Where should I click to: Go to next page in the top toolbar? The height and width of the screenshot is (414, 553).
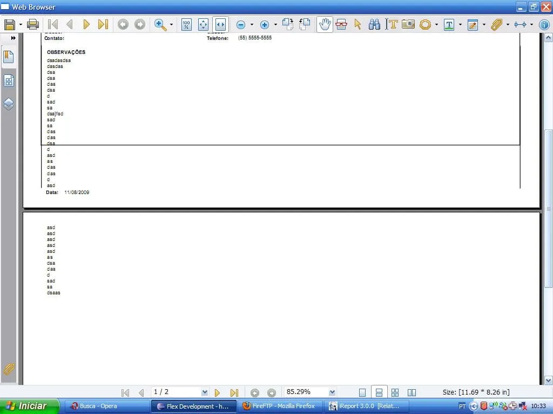click(86, 24)
